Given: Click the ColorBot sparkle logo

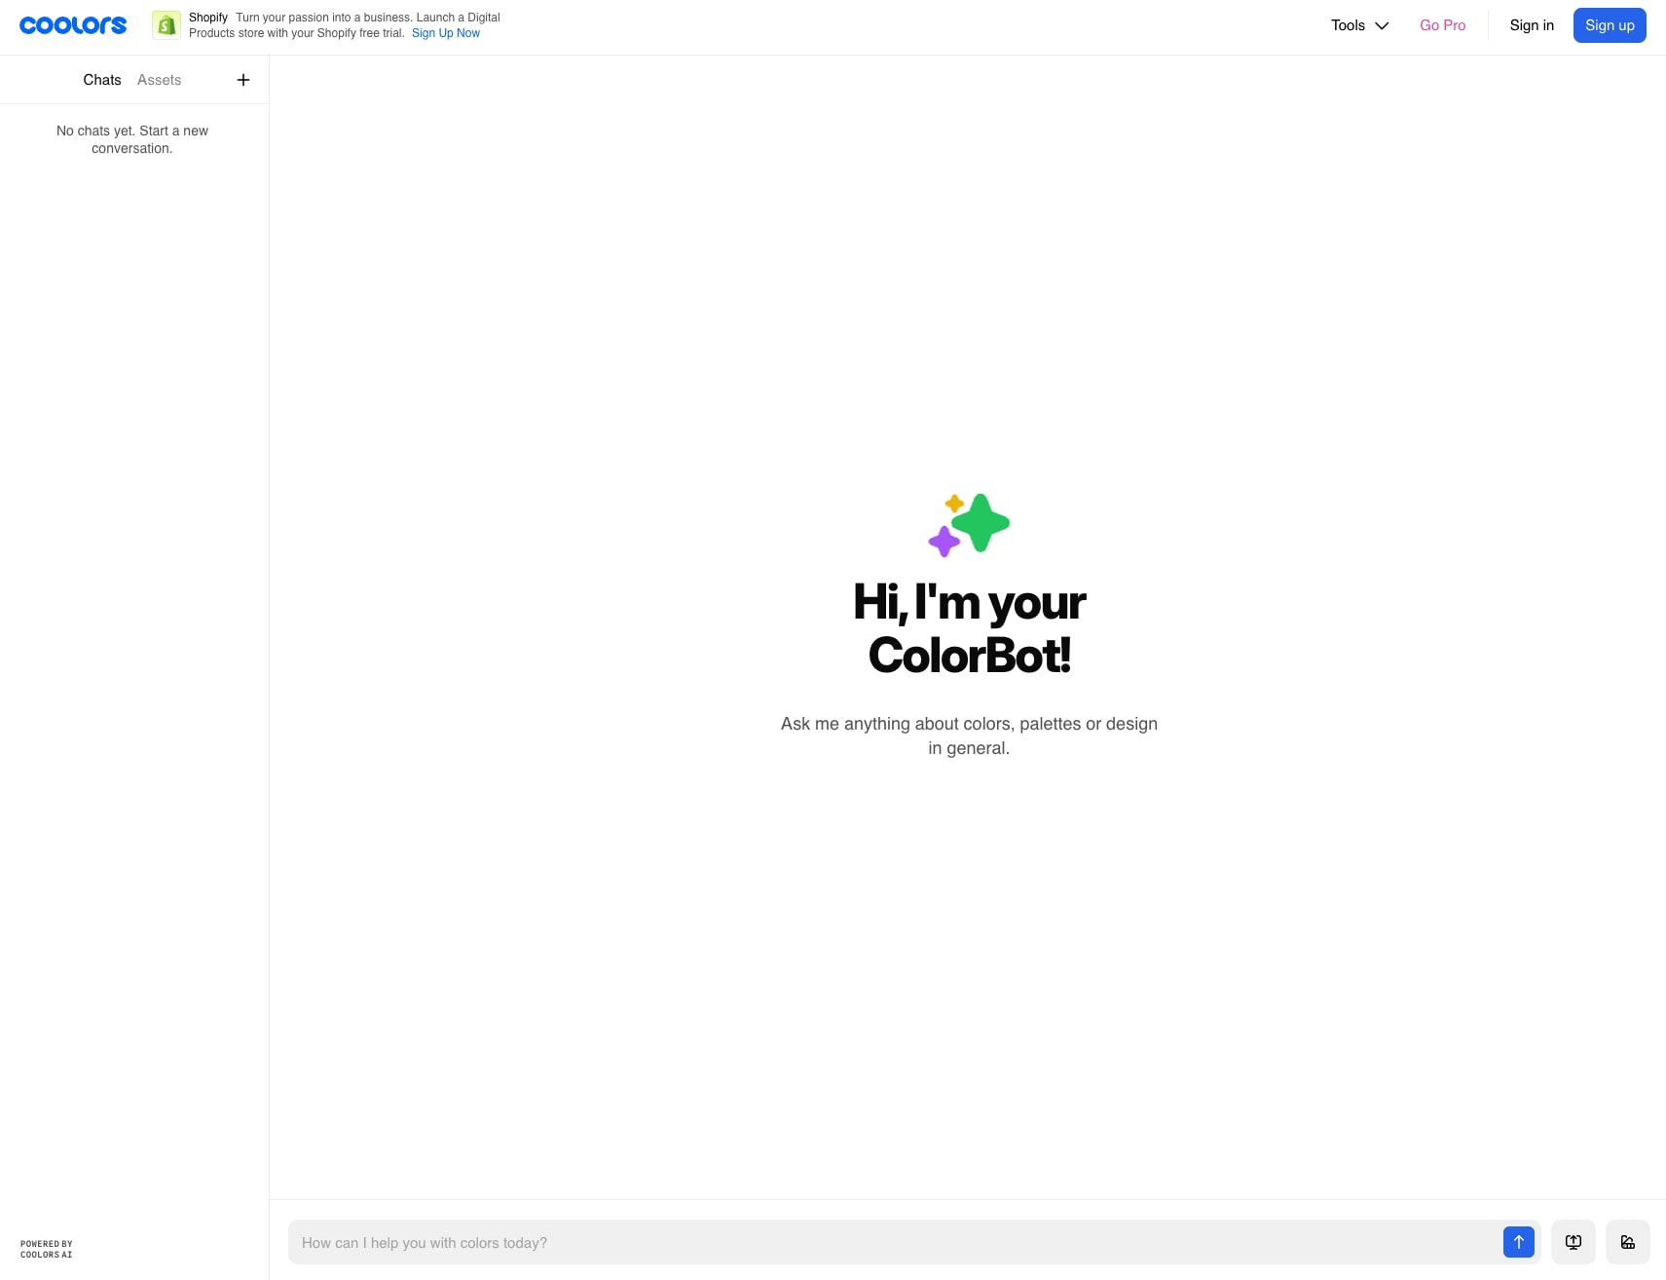Looking at the screenshot, I should click(969, 525).
